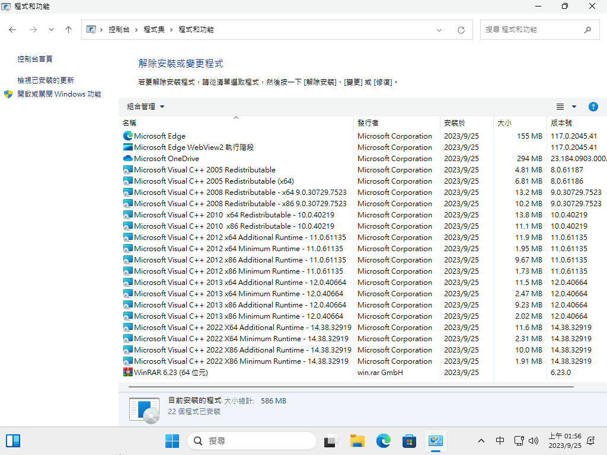Select Microsoft Edge WebView2 執行階段 icon

pyautogui.click(x=128, y=147)
